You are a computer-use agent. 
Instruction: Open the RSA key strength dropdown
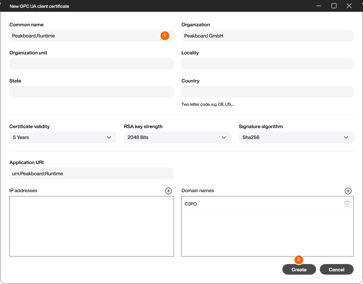pos(178,137)
